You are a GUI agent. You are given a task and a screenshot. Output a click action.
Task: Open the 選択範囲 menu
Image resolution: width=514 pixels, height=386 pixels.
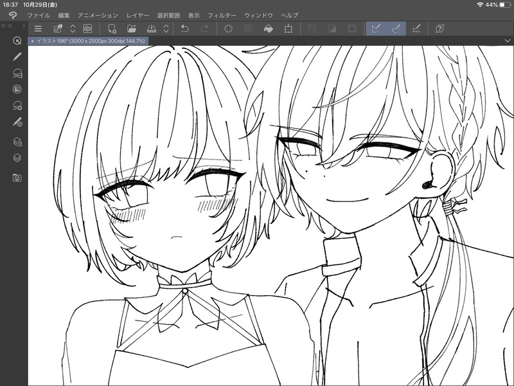coord(168,15)
